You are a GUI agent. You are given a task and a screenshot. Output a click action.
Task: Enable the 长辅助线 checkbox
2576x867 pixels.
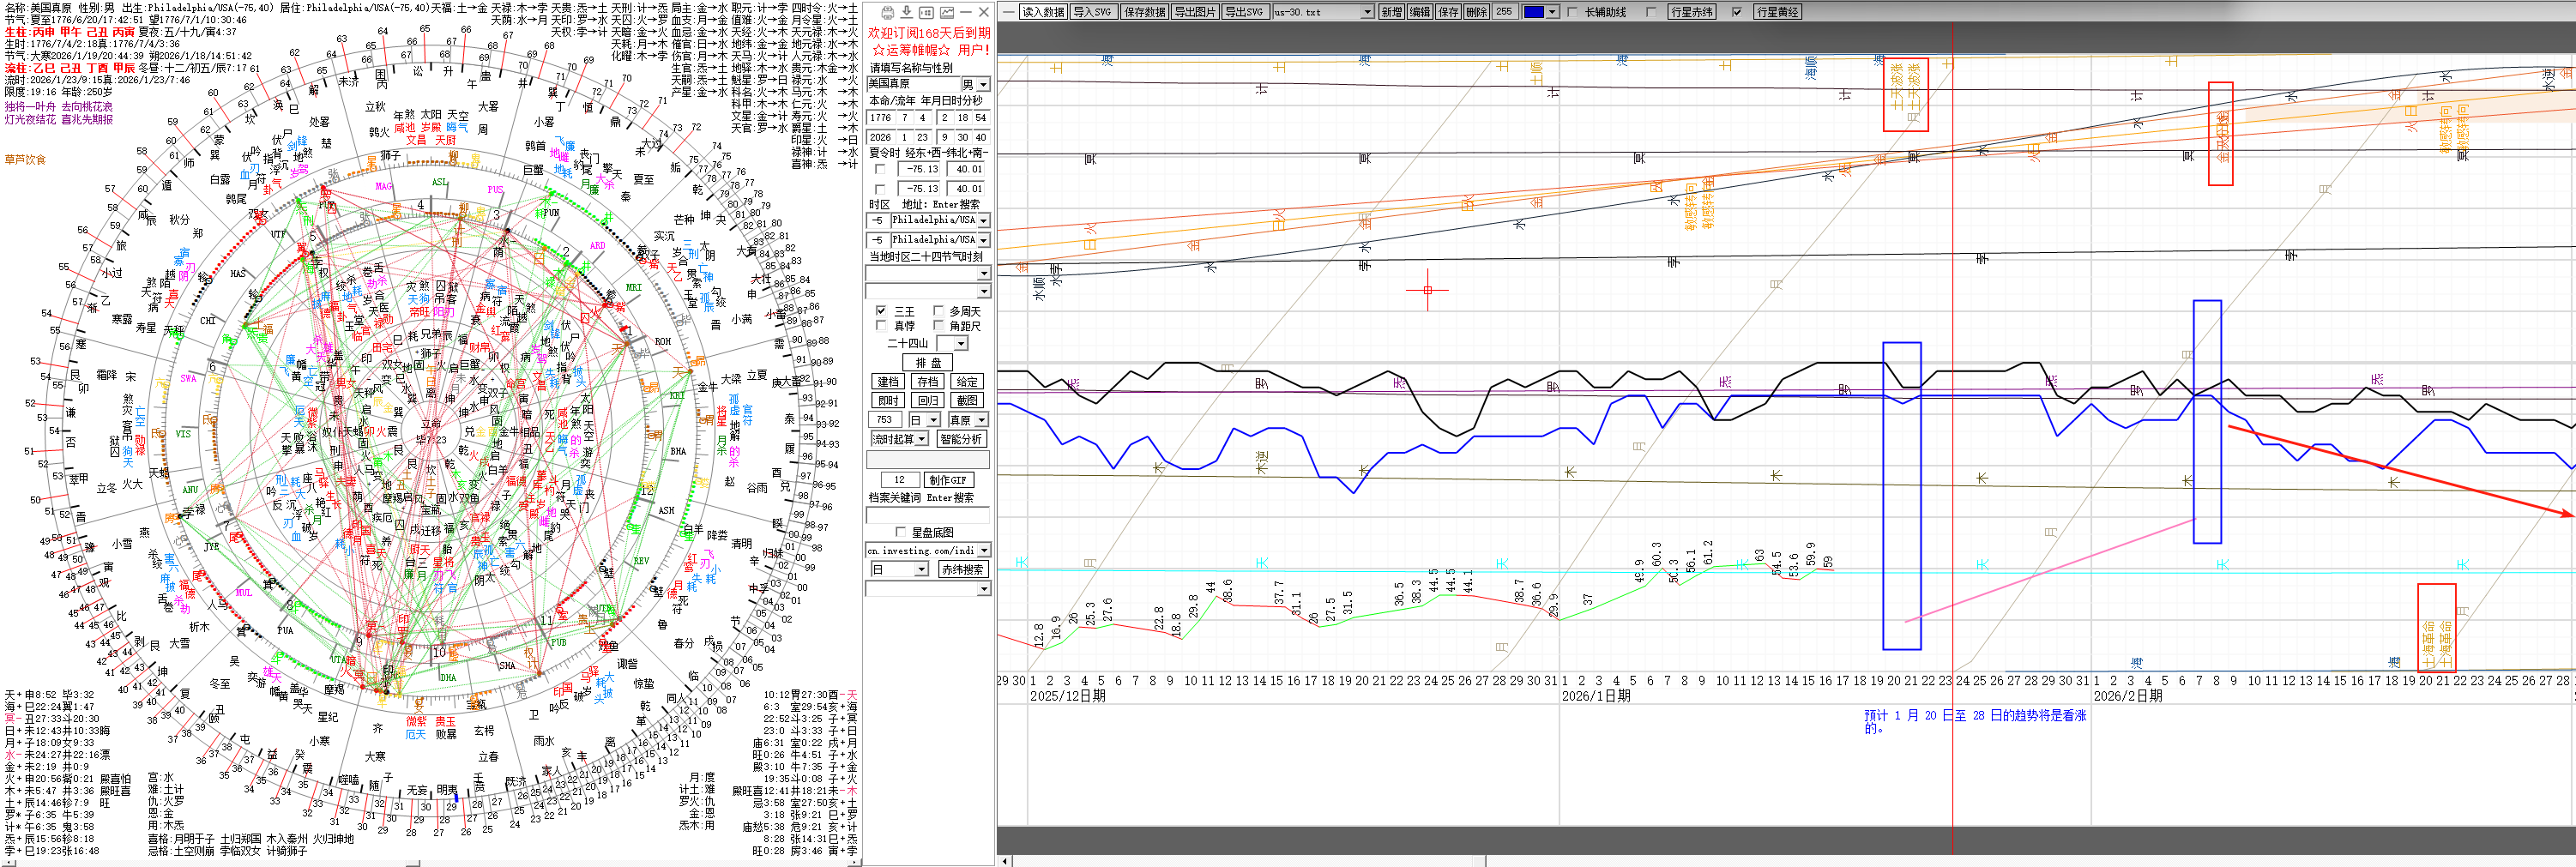1573,12
